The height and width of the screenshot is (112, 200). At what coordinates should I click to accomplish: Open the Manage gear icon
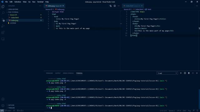(3, 105)
